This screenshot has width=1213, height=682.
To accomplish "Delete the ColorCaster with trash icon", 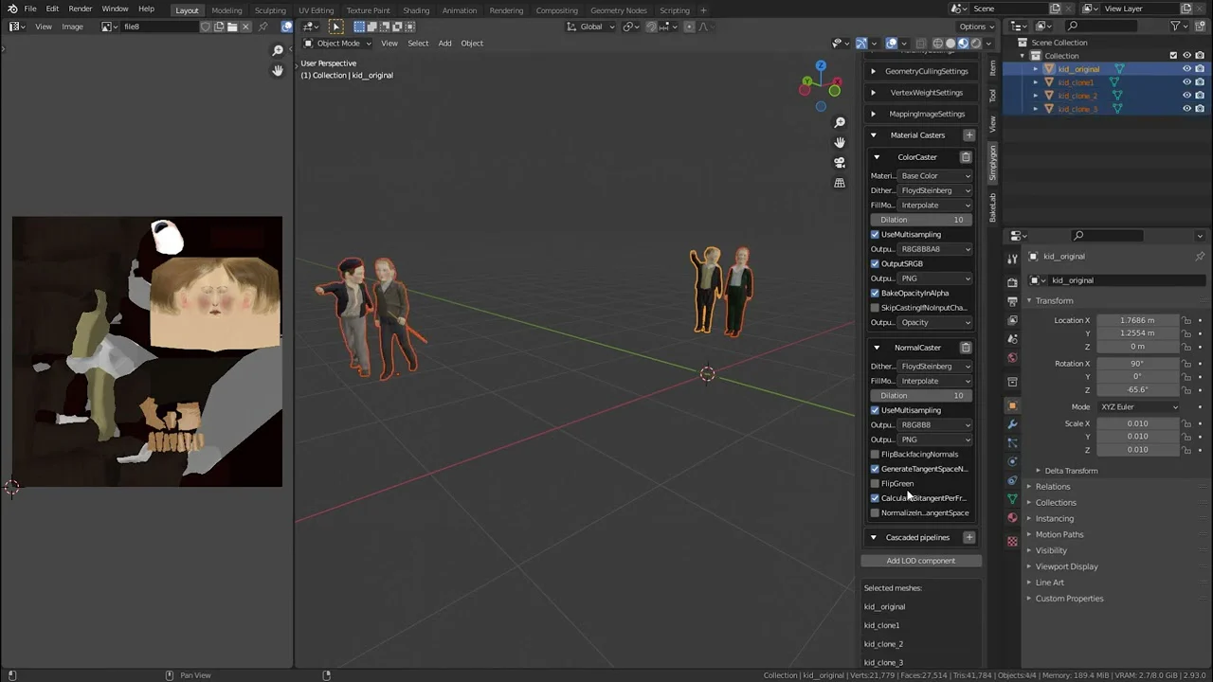I will coord(966,157).
